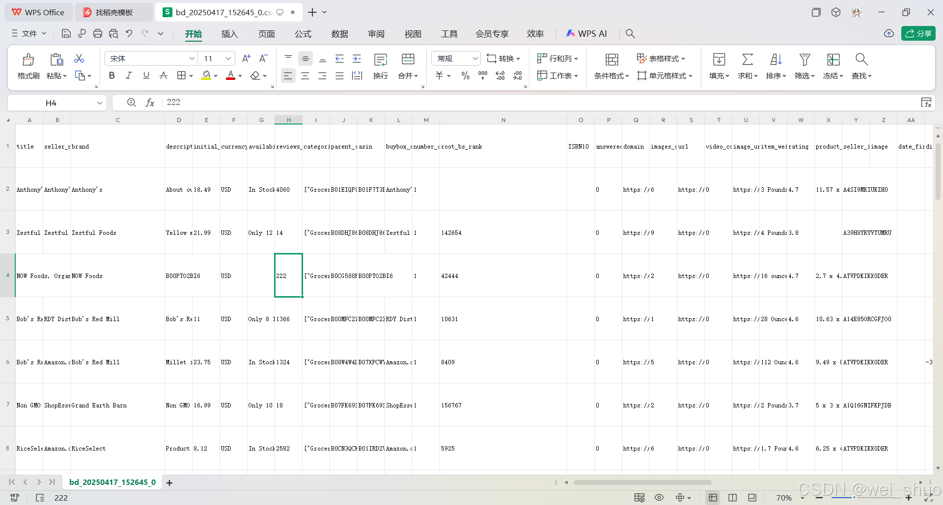This screenshot has width=943, height=505.
Task: Click the 单元格样式 button
Action: point(665,76)
